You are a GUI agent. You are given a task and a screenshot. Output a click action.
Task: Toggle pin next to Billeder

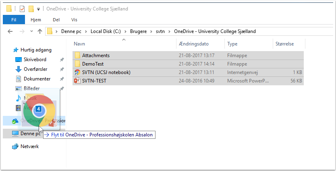click(x=62, y=88)
